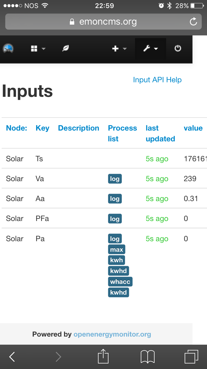207x369 pixels.
Task: Visit the openenergymonitor.org link
Action: coord(112,334)
